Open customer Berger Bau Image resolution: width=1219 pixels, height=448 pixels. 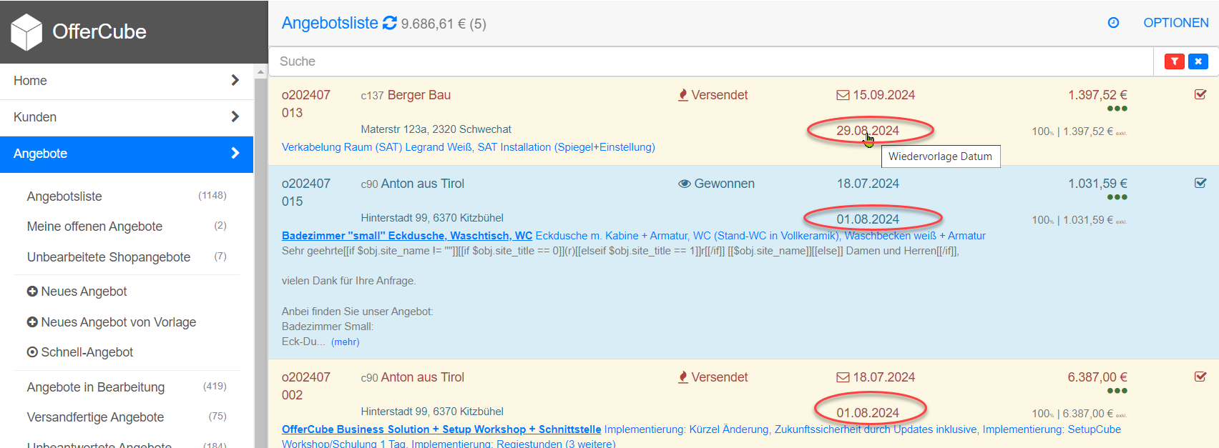click(x=419, y=95)
